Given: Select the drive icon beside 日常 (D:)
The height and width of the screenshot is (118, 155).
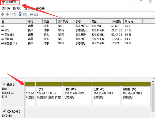Looking at the screenshot, I should pyautogui.click(x=2, y=39).
